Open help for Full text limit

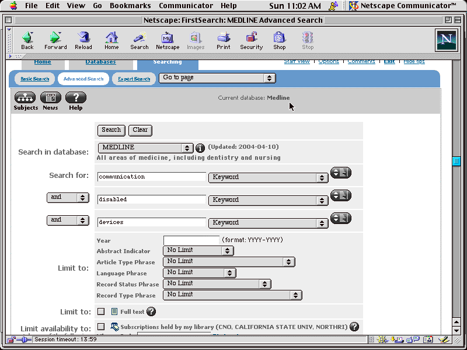pyautogui.click(x=151, y=311)
